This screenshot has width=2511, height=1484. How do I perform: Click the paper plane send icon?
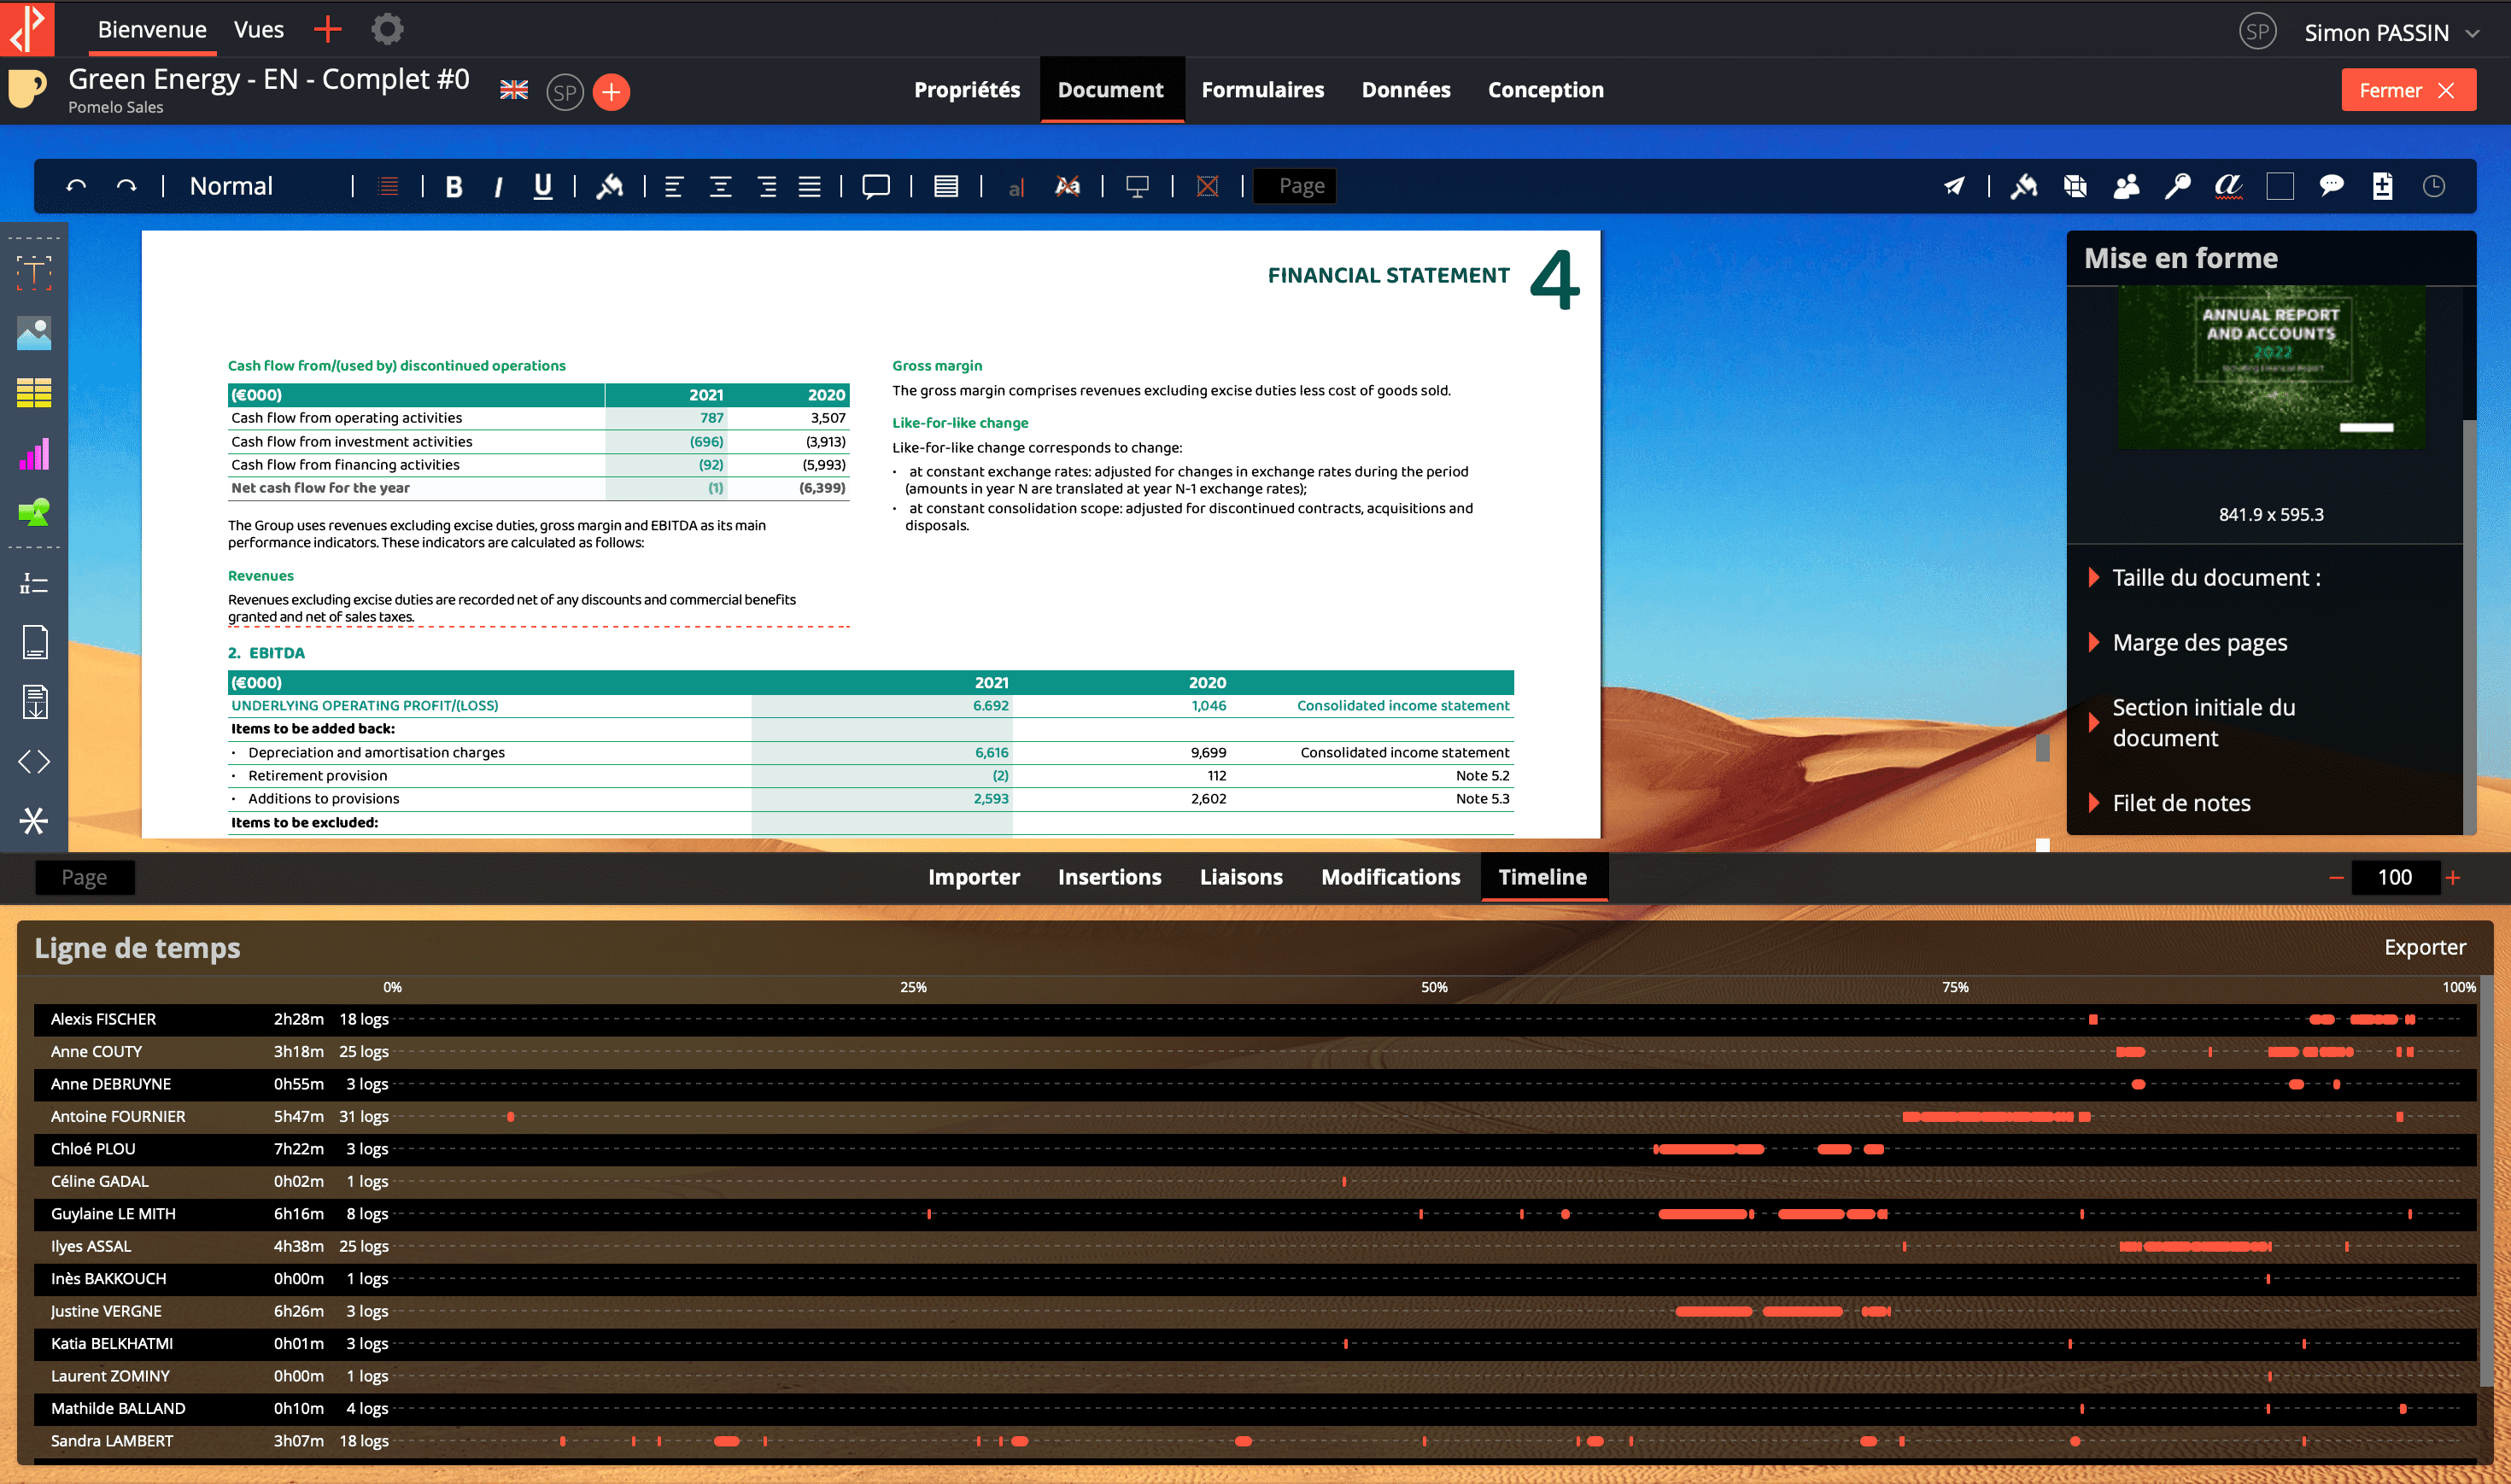[x=1953, y=186]
